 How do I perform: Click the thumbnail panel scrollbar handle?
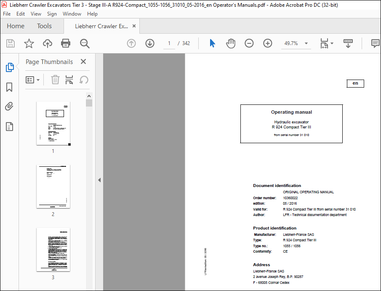(x=89, y=103)
